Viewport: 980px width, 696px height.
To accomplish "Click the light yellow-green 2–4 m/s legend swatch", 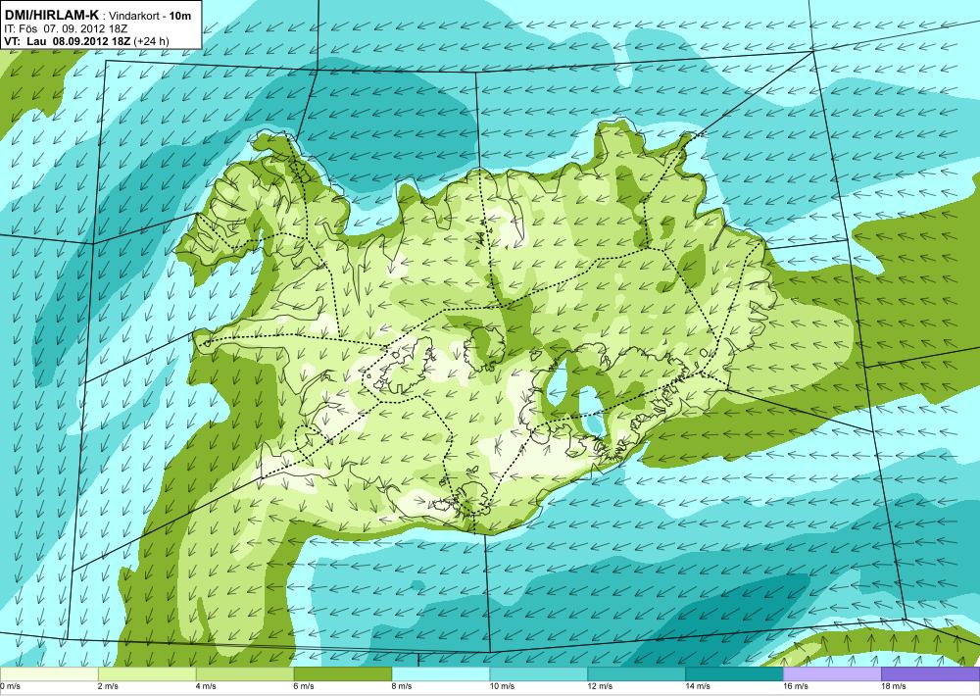I will point(147,674).
